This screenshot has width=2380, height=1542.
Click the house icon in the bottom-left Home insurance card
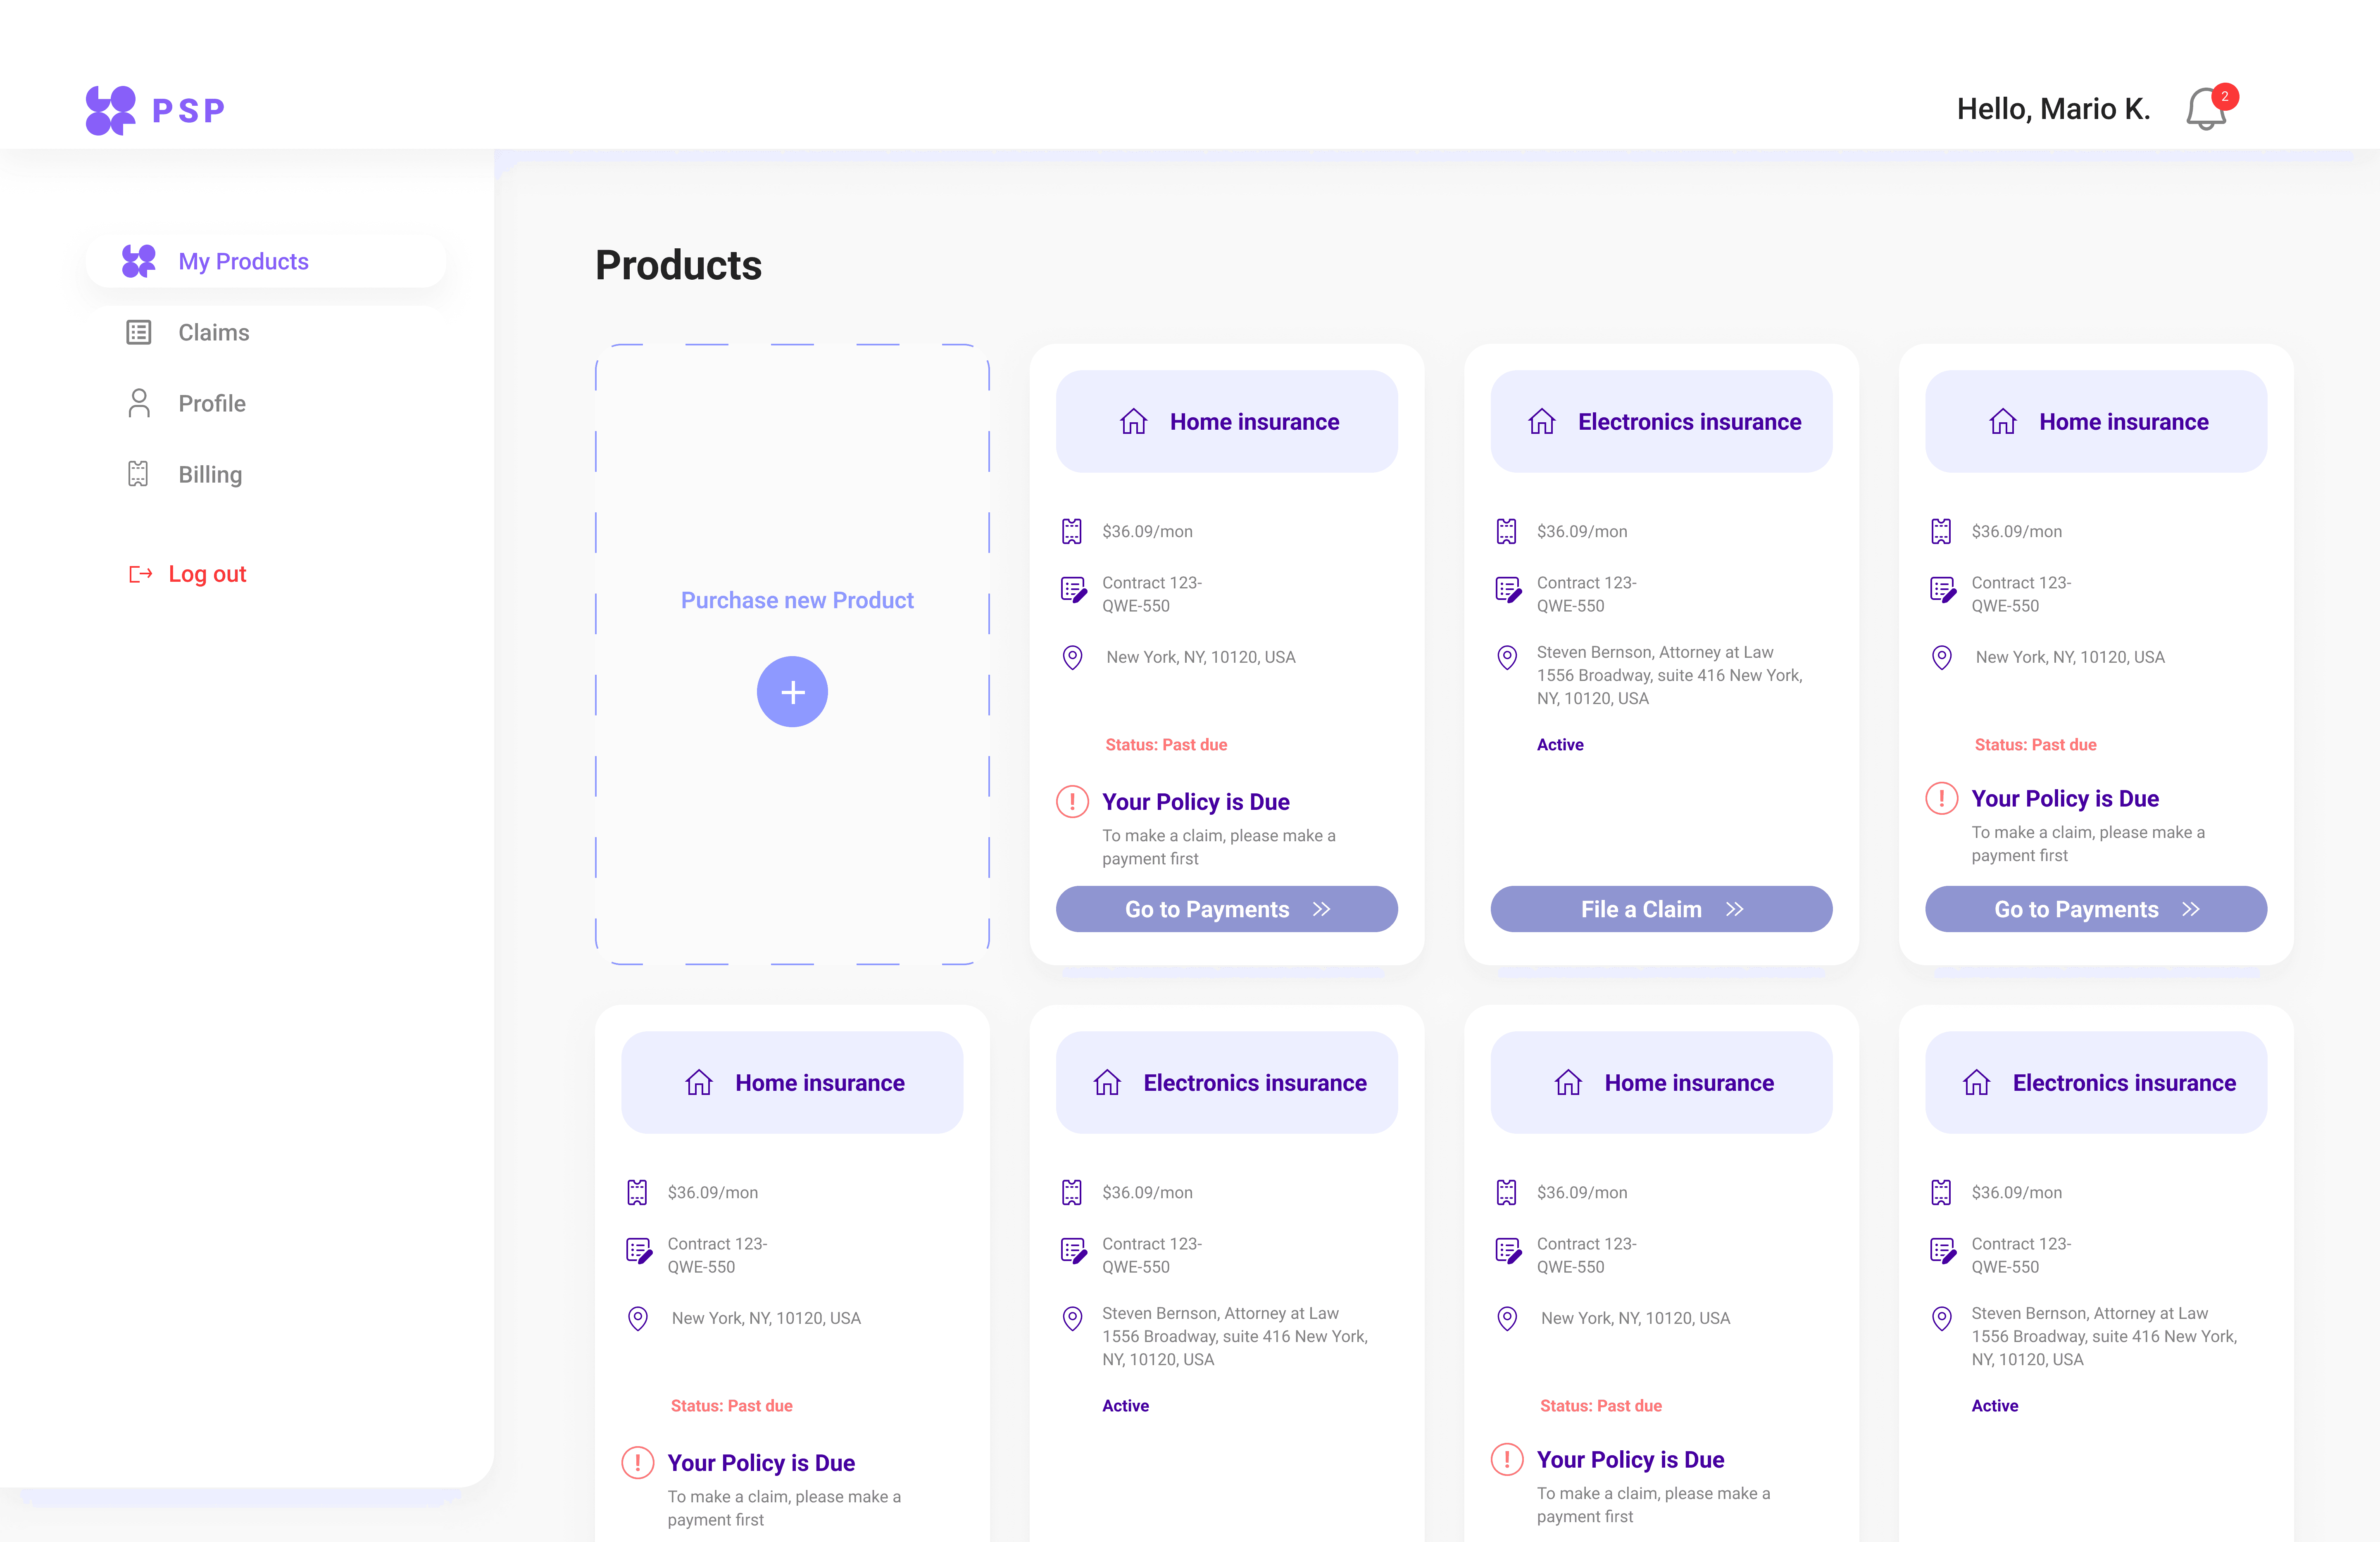click(x=699, y=1082)
